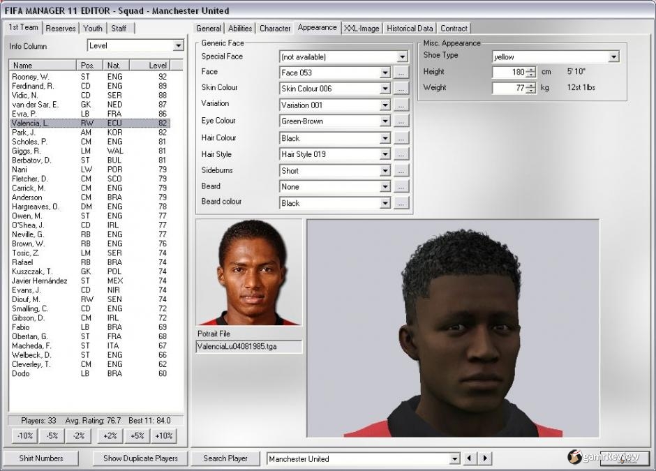
Task: Go to next club with right arrow
Action: [x=485, y=458]
